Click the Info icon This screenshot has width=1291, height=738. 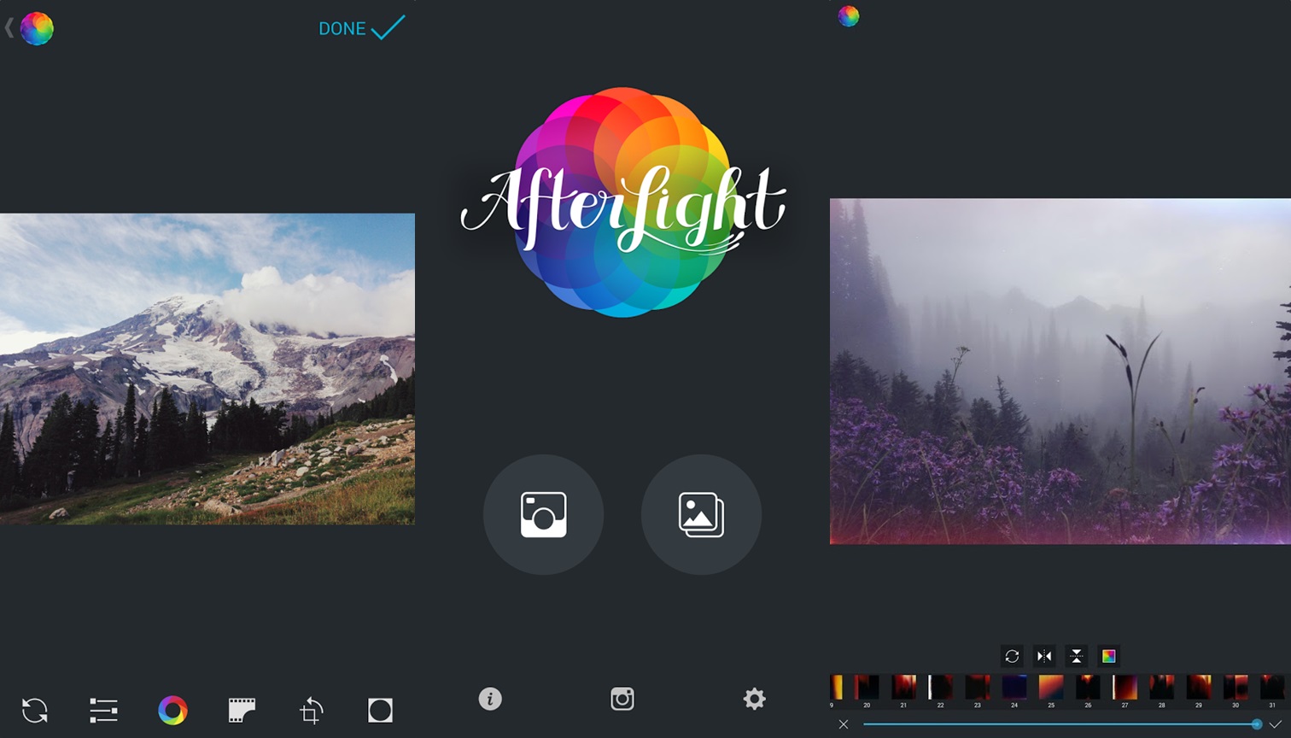(489, 699)
